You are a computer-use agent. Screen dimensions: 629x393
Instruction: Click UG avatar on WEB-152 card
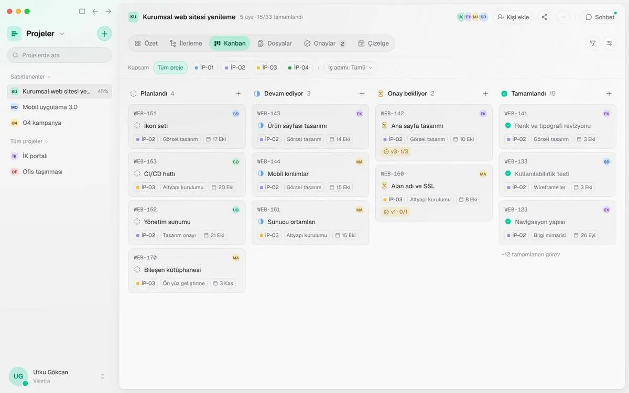[x=236, y=210]
